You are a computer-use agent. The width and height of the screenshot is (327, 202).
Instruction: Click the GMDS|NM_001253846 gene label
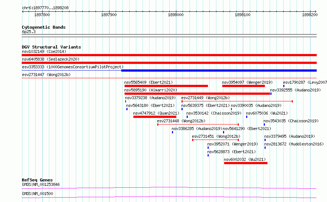(41, 184)
